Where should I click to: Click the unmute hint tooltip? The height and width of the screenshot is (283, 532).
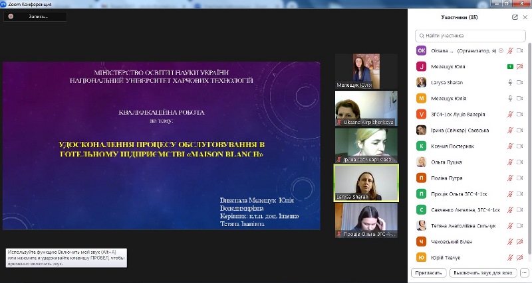[66, 258]
